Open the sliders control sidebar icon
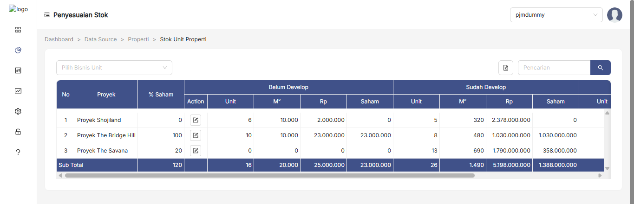The image size is (634, 204). click(x=18, y=70)
